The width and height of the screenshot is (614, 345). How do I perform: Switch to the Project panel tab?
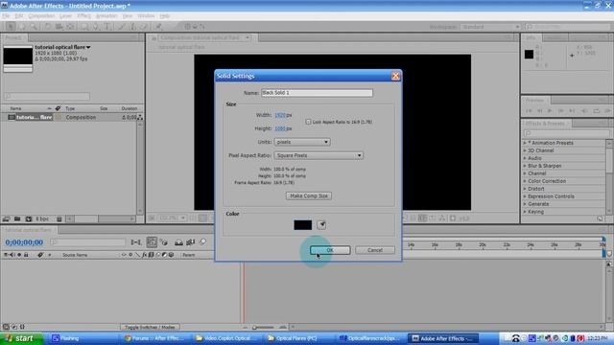13,37
